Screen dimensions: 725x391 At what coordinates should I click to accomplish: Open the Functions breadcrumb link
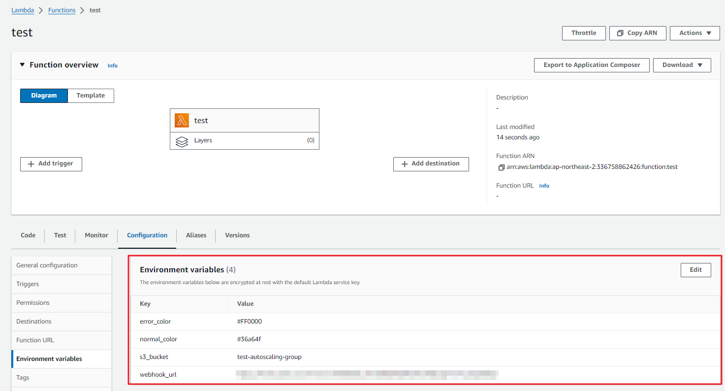[62, 10]
